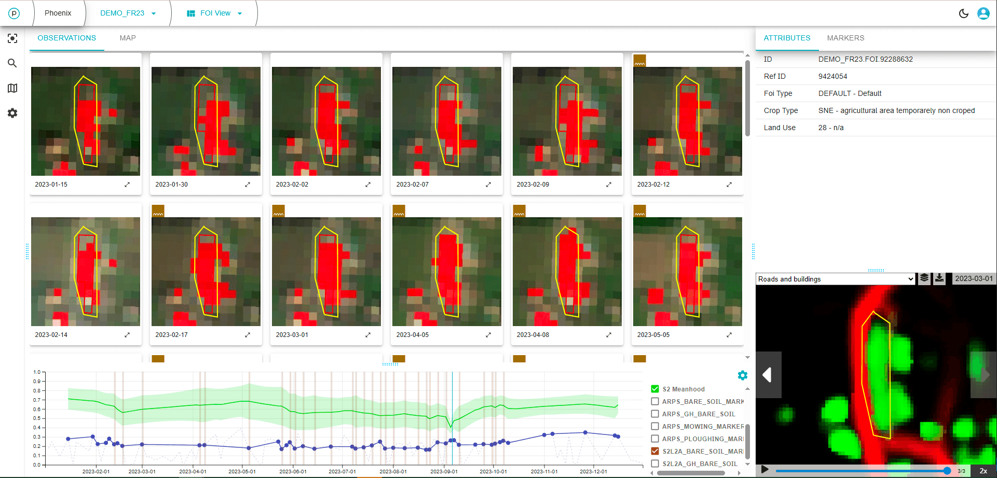Uncheck the S2 Meanhood series checkbox
997x478 pixels.
(655, 389)
